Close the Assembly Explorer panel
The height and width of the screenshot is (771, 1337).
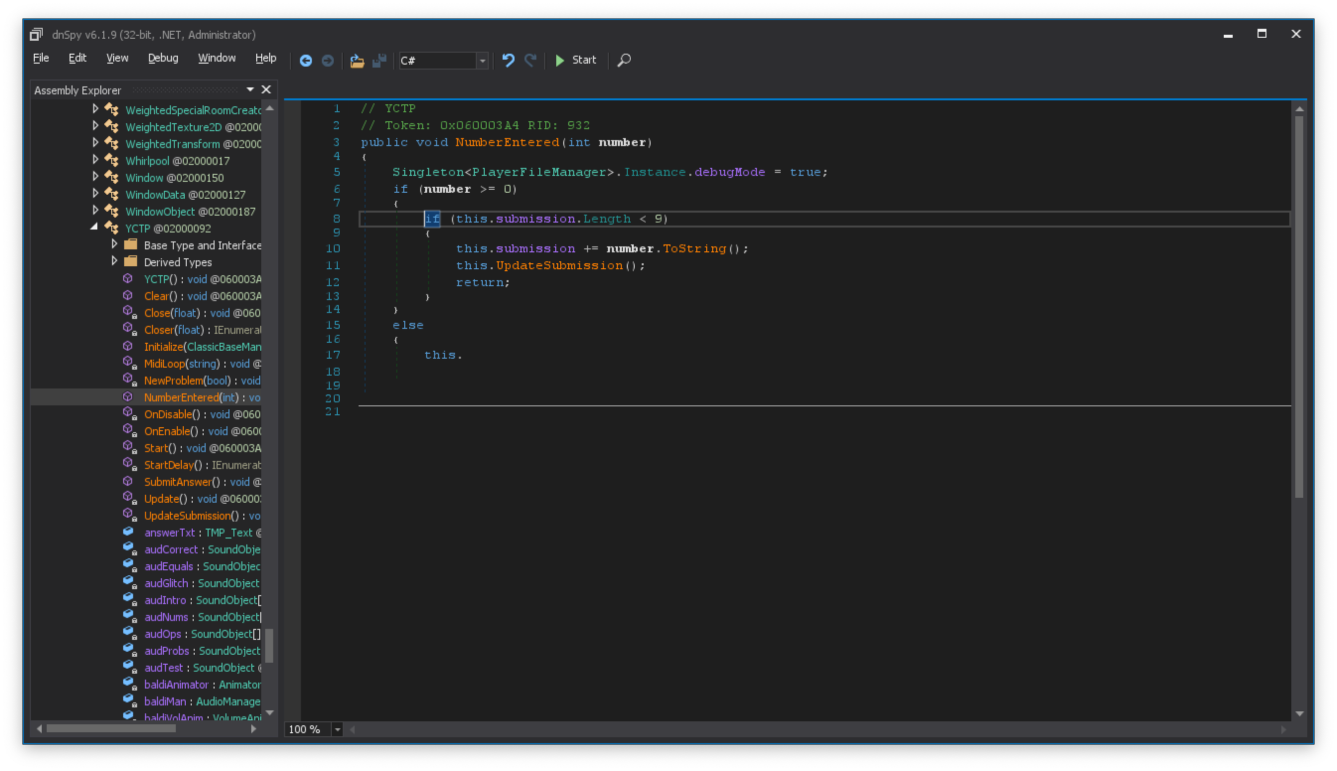point(266,89)
